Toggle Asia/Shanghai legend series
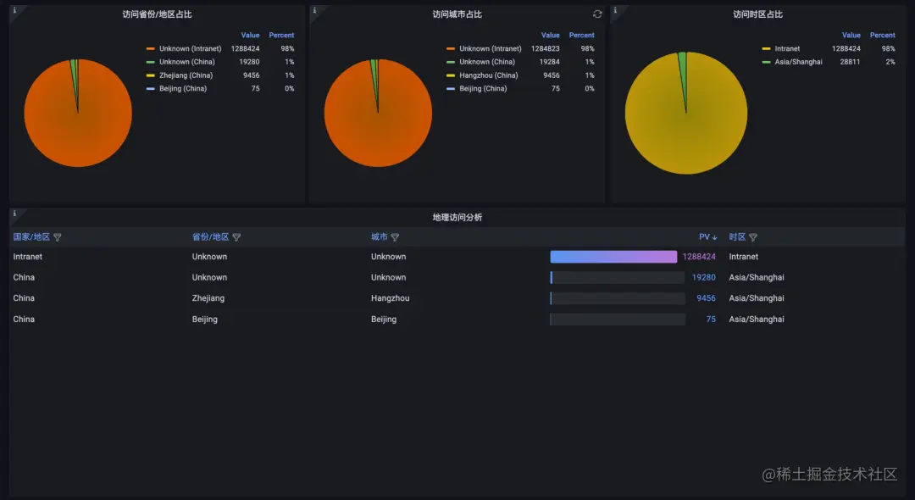The image size is (915, 500). coord(798,62)
